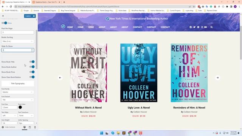This screenshot has height=136, width=242.
Task: Open the Font Family dropdown
Action: coord(18,92)
